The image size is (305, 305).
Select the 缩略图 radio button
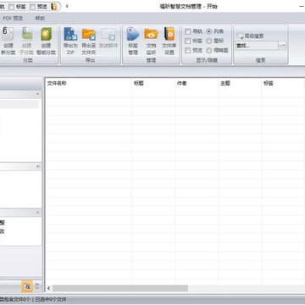pos(209,50)
